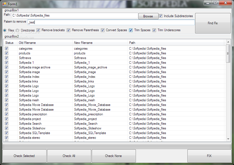Click new filename 'Softpedia_Slideshow'
This screenshot has height=165, width=234.
coord(88,128)
